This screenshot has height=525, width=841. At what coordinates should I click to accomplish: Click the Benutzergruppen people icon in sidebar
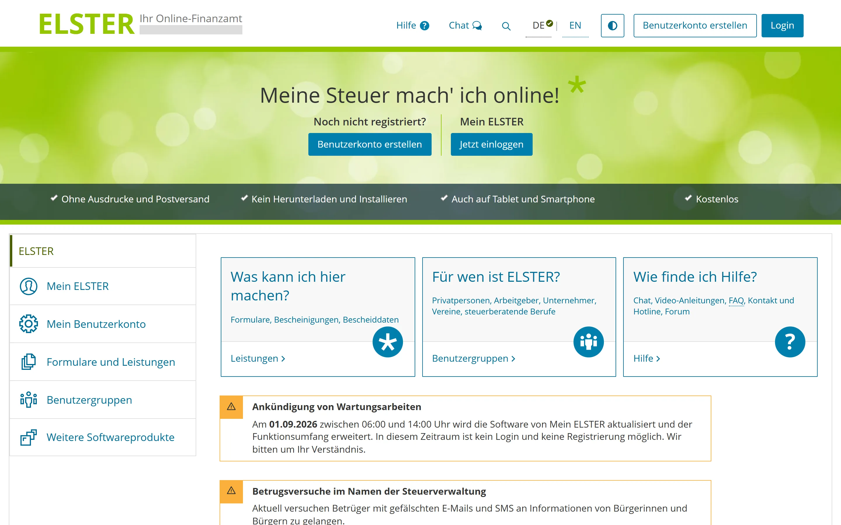[x=29, y=400]
